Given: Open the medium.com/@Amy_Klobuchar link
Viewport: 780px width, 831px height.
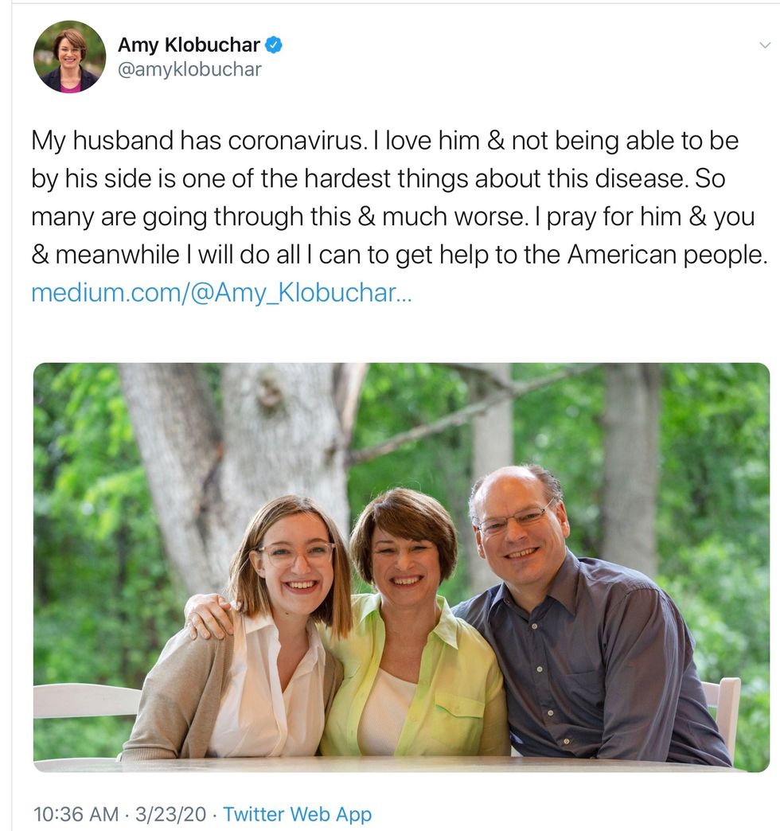Looking at the screenshot, I should click(x=221, y=293).
